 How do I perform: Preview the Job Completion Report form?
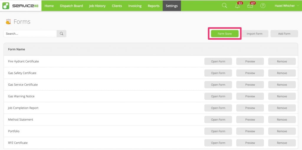[250, 108]
